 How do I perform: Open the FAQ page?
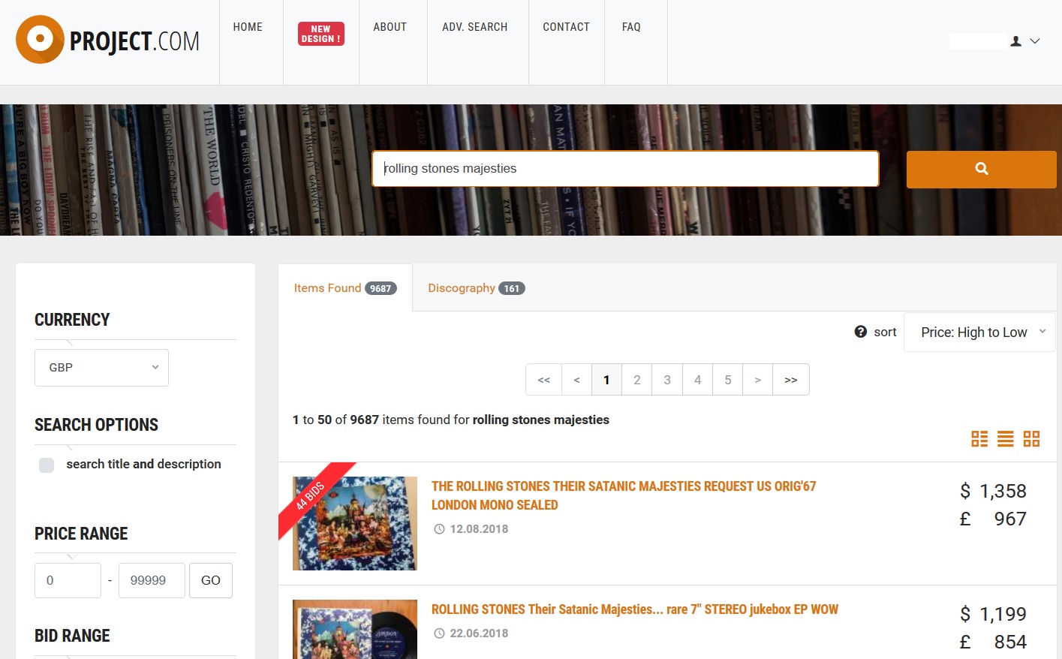tap(631, 27)
